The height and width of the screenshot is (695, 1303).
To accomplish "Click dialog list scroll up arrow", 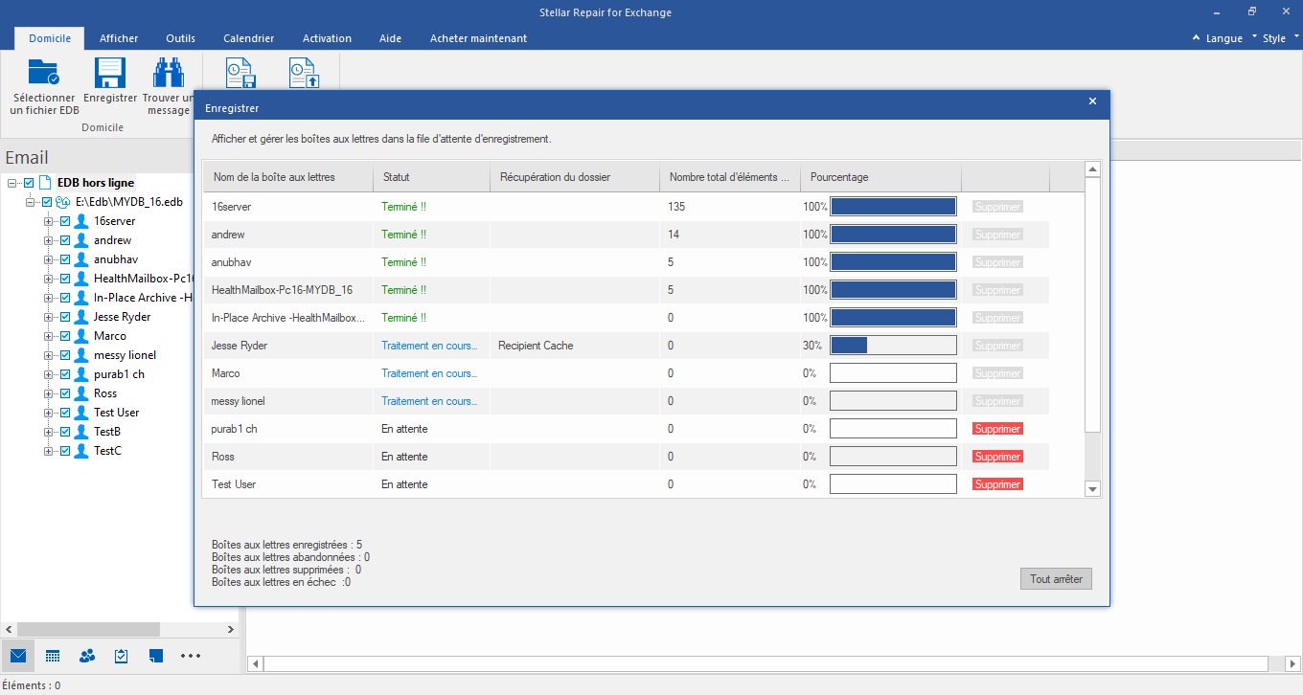I will [x=1093, y=169].
